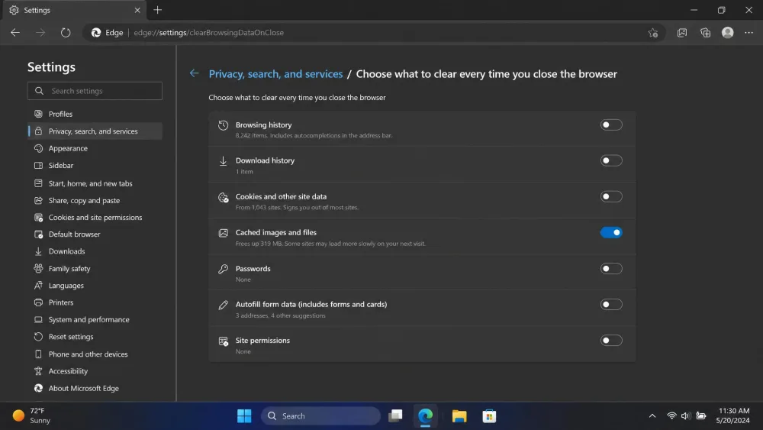Show hidden system tray icons chevron
The width and height of the screenshot is (763, 430).
pos(652,416)
